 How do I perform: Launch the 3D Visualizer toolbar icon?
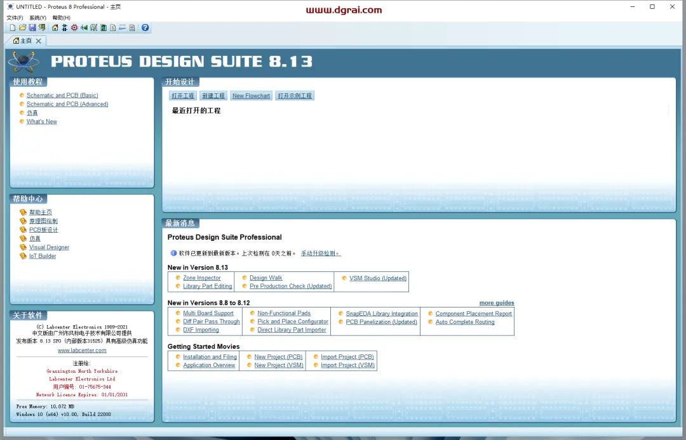[x=84, y=27]
